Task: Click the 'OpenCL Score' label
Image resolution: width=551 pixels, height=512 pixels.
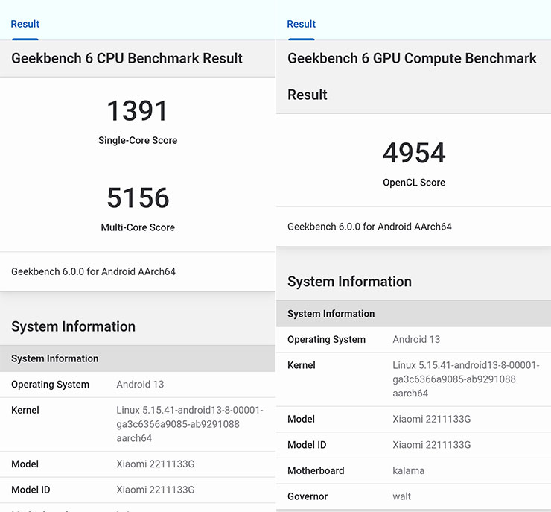Action: [414, 183]
